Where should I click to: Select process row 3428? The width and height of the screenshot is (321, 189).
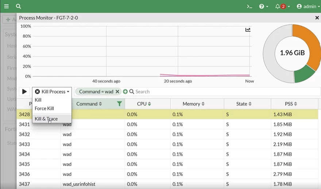167,114
